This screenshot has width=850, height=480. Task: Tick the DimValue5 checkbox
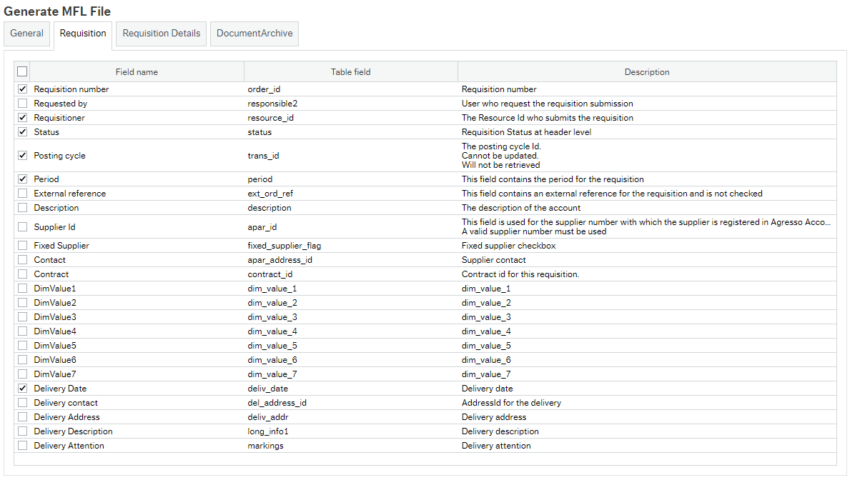(x=22, y=346)
